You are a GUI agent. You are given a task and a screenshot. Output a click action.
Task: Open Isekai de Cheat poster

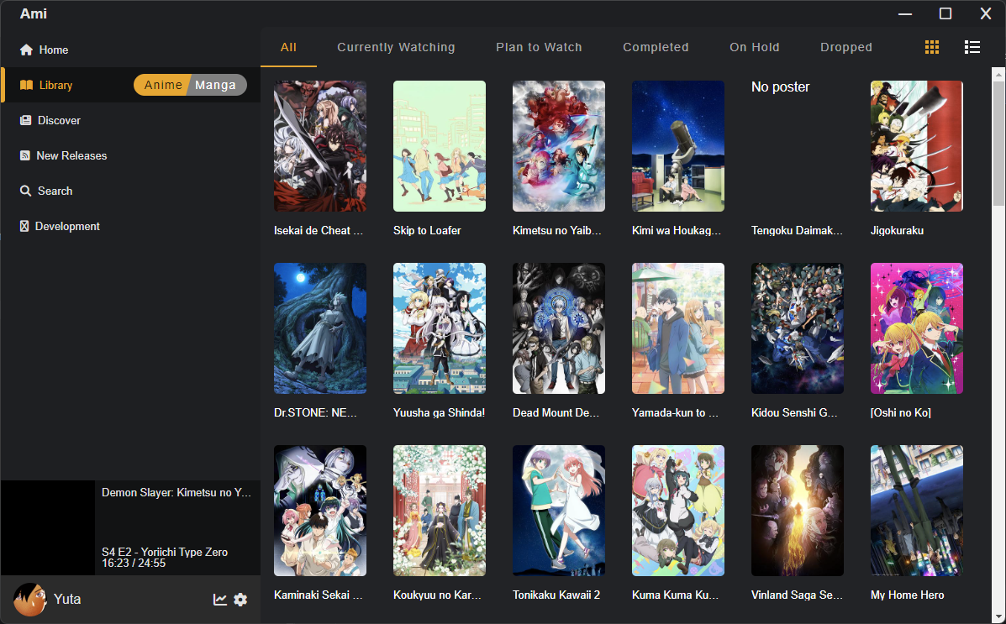[x=320, y=146]
